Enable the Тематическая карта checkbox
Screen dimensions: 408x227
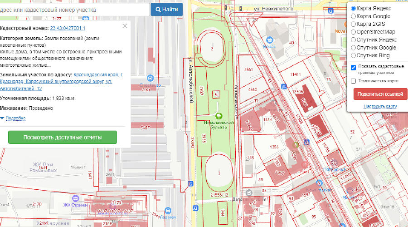coord(354,81)
